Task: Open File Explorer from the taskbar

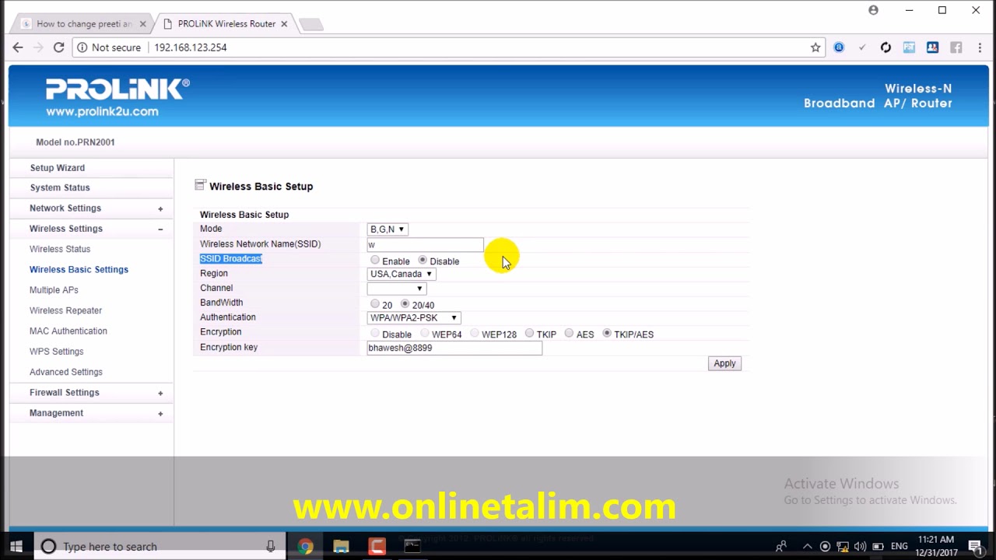Action: click(x=341, y=547)
